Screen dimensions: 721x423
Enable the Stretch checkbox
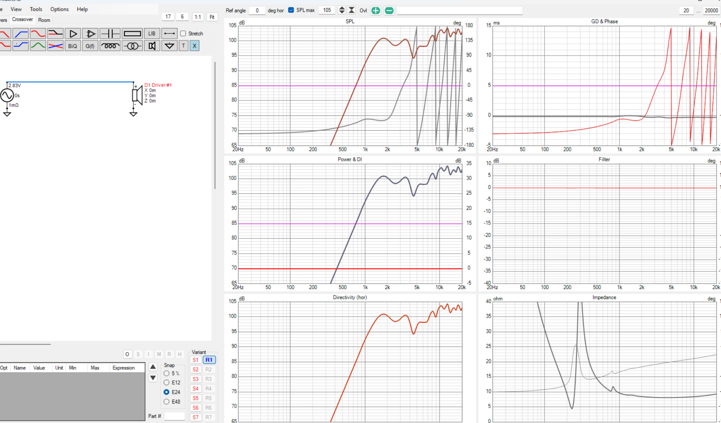coord(183,33)
